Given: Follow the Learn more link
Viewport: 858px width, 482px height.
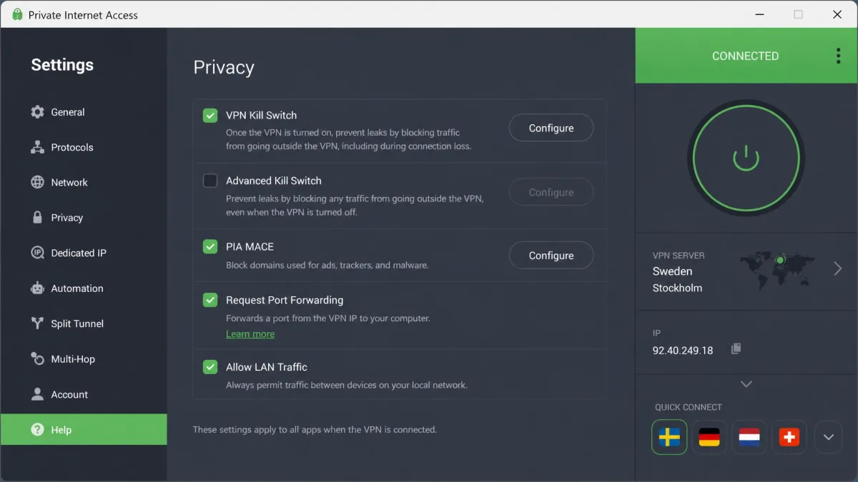Looking at the screenshot, I should point(250,334).
